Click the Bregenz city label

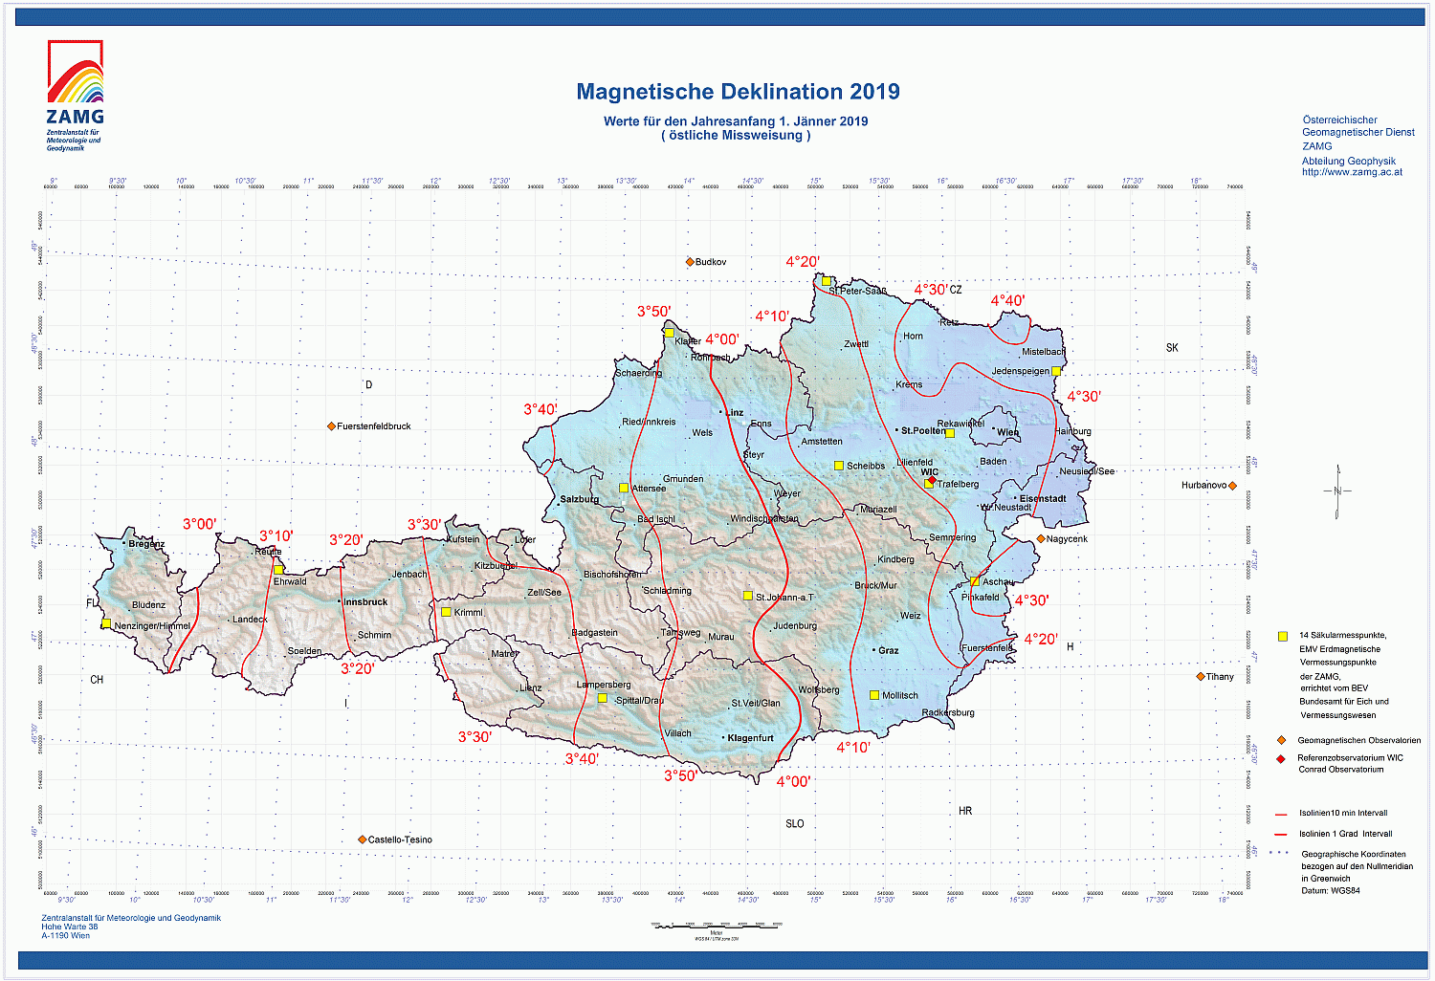(146, 544)
